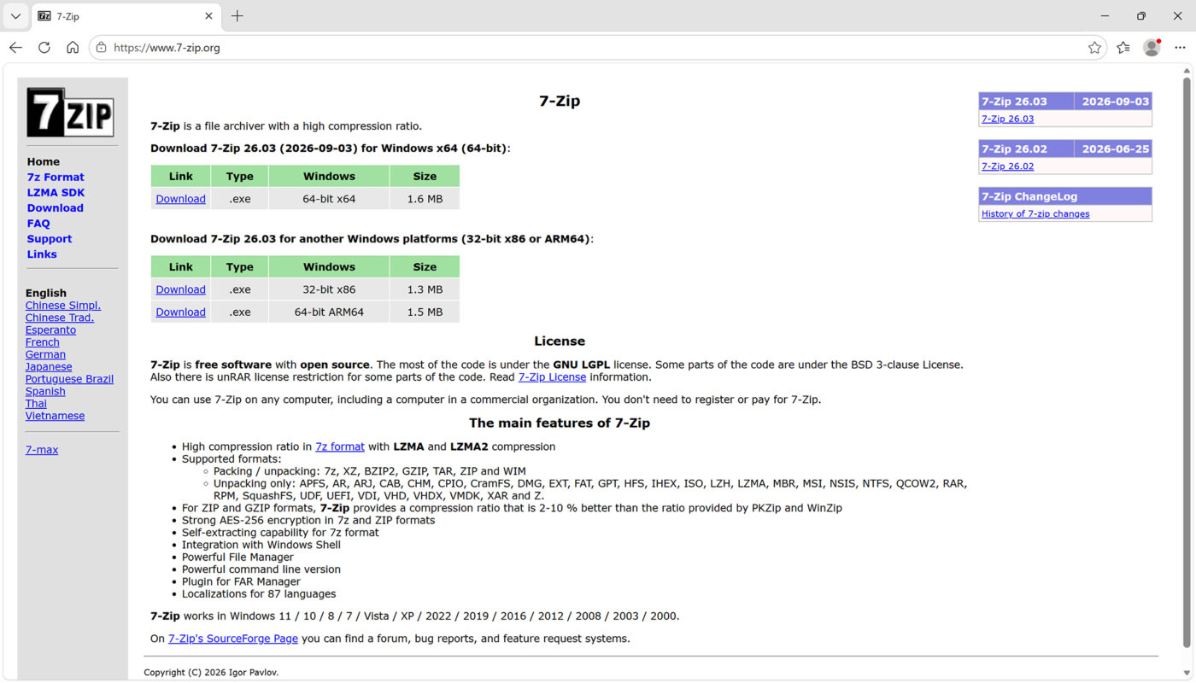Switch language to Spanish

pyautogui.click(x=45, y=392)
